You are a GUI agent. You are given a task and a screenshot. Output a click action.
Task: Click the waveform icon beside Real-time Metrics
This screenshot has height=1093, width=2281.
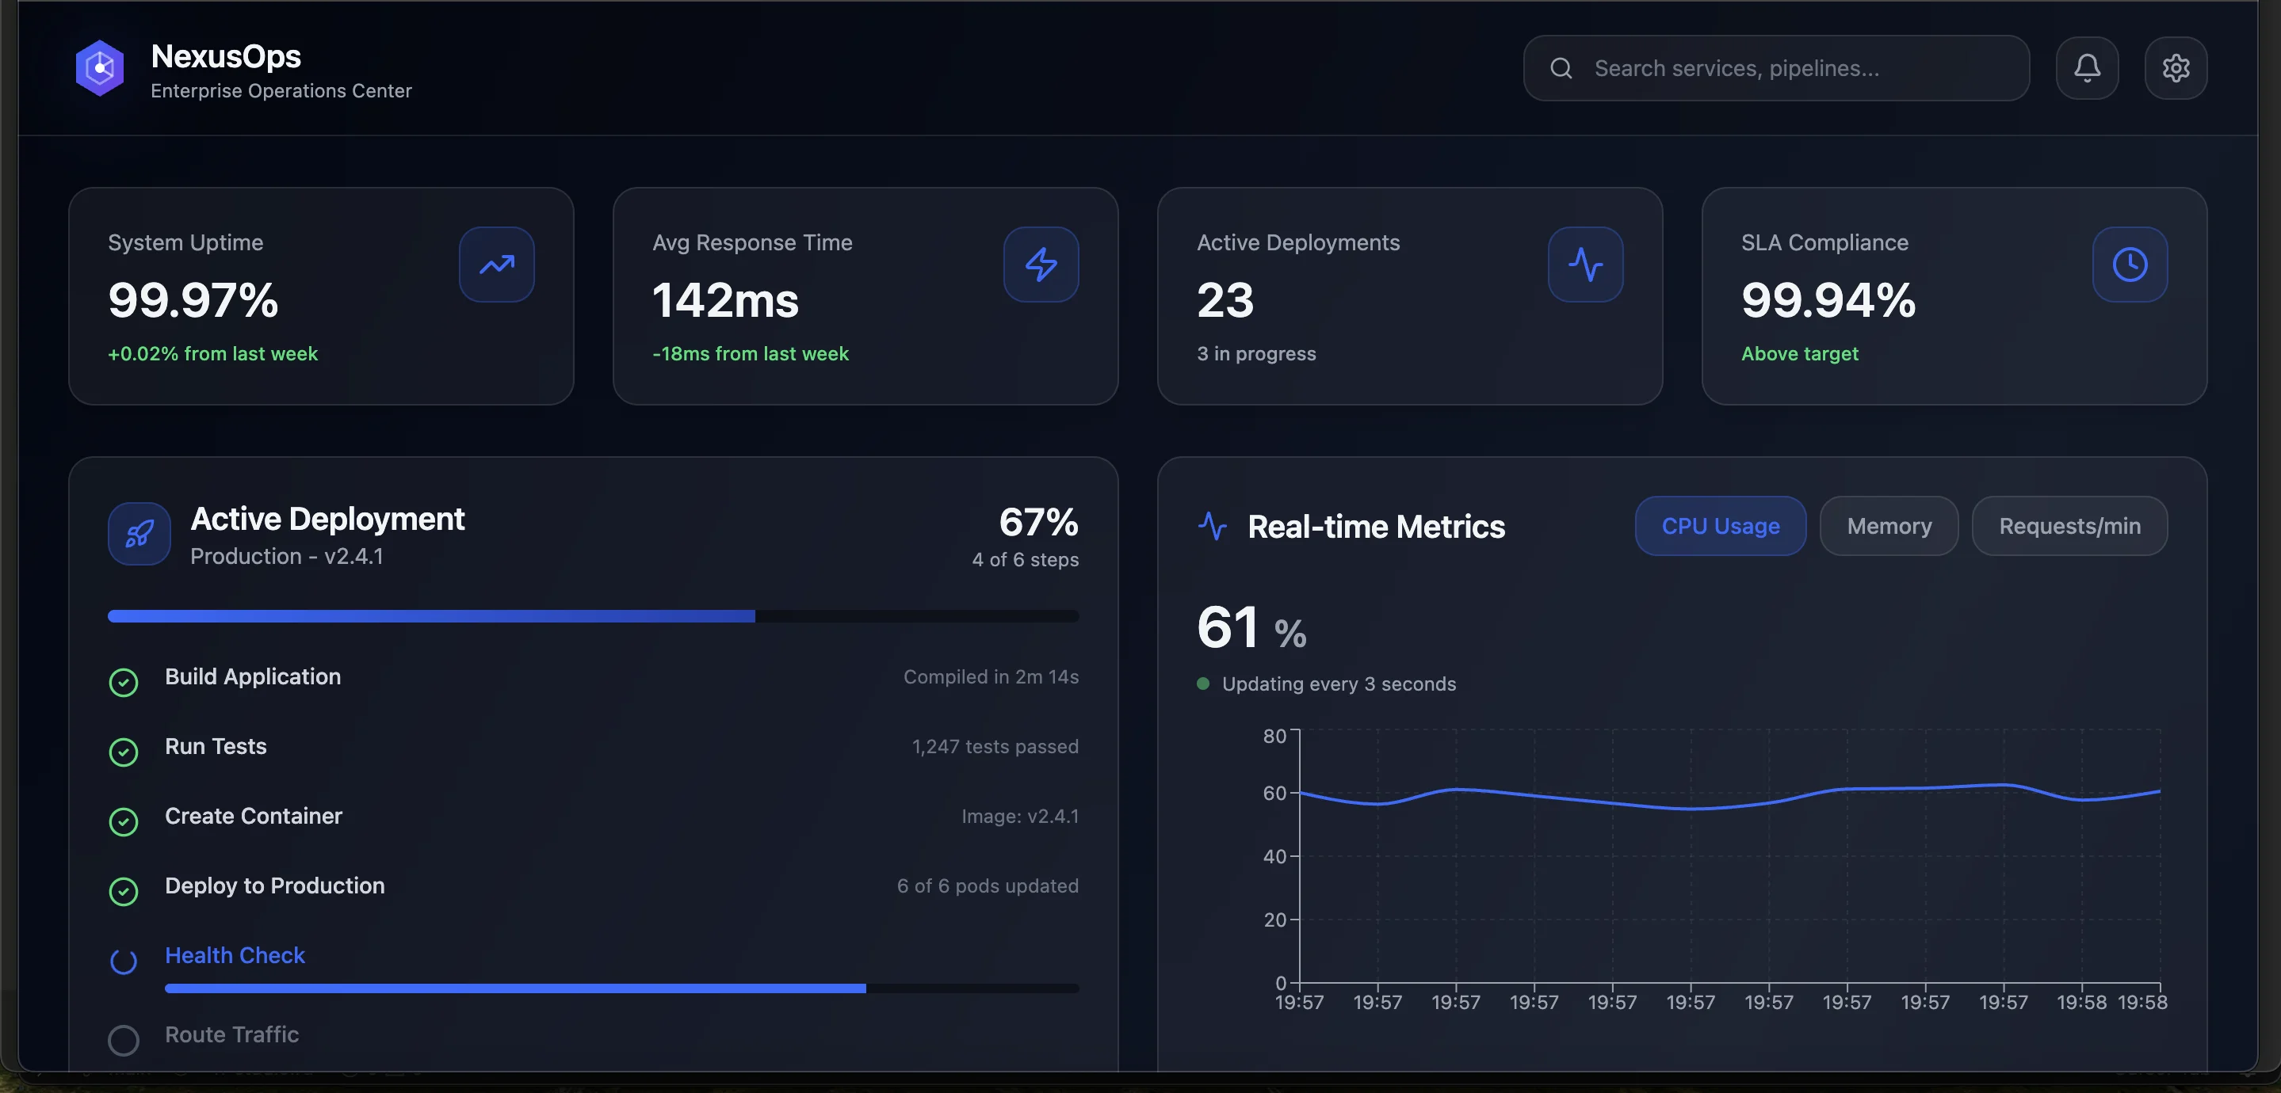1213,526
